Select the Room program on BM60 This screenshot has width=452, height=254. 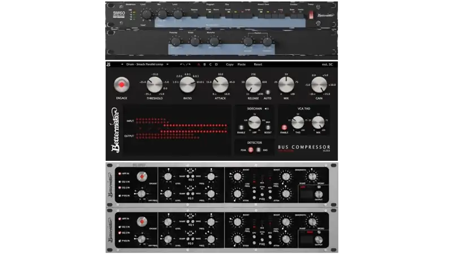click(216, 15)
